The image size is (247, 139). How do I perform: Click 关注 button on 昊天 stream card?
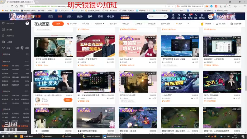pos(68,100)
